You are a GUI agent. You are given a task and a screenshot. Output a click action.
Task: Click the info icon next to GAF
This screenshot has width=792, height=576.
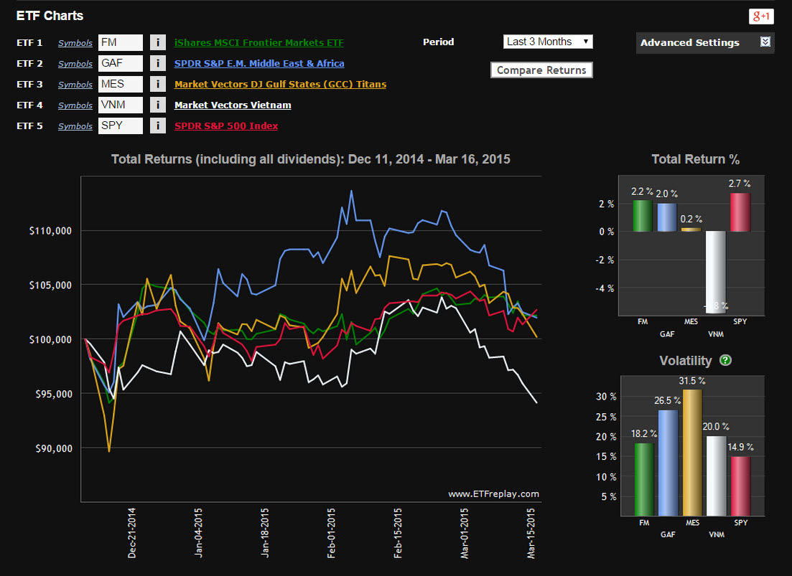click(x=158, y=63)
